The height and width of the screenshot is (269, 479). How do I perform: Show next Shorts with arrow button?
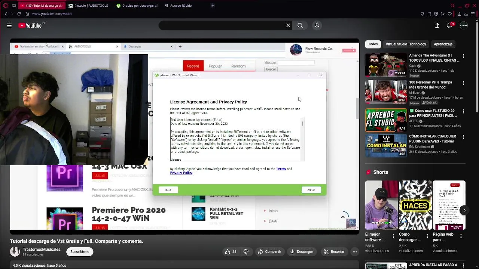tap(464, 210)
